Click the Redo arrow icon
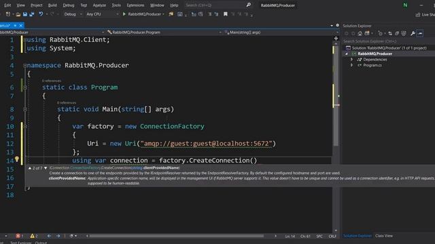Viewport: 435px width, 244px height. pyautogui.click(x=52, y=14)
